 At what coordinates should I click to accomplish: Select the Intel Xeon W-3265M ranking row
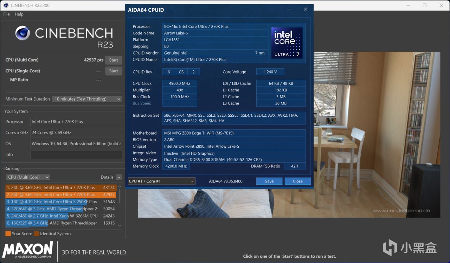pyautogui.click(x=61, y=216)
